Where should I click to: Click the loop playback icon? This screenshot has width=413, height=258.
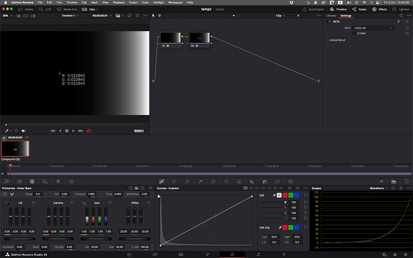point(89,130)
